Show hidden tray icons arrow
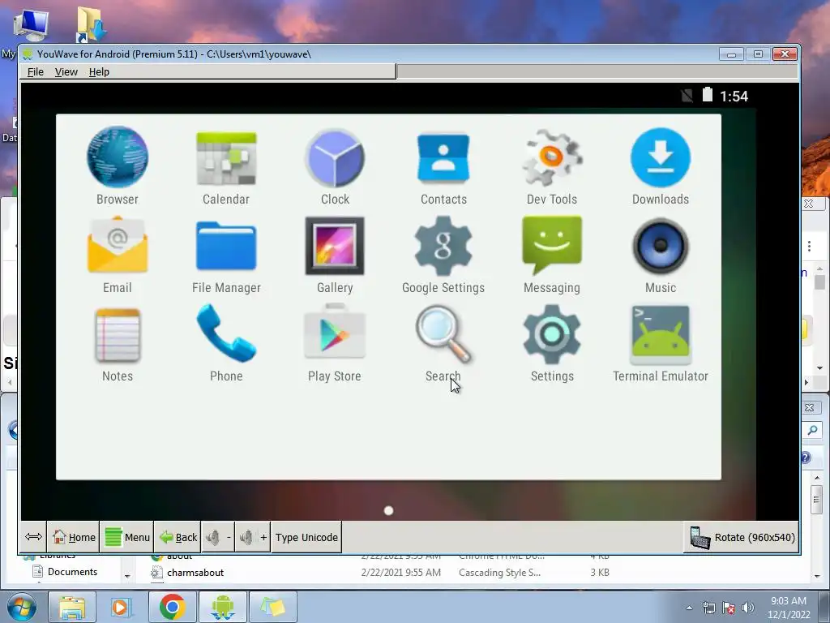 689,608
